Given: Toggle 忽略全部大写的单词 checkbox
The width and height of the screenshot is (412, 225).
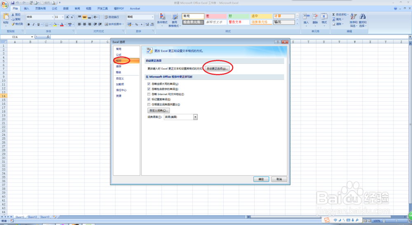Looking at the screenshot, I should tap(149, 84).
